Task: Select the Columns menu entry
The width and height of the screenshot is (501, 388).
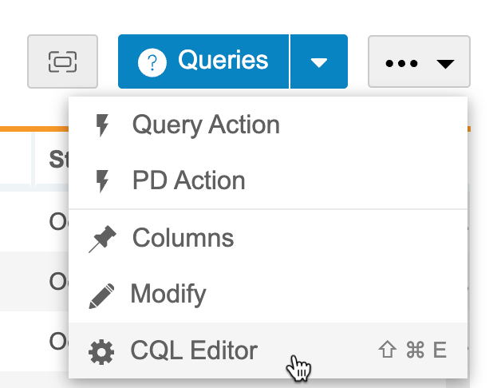Action: [183, 239]
